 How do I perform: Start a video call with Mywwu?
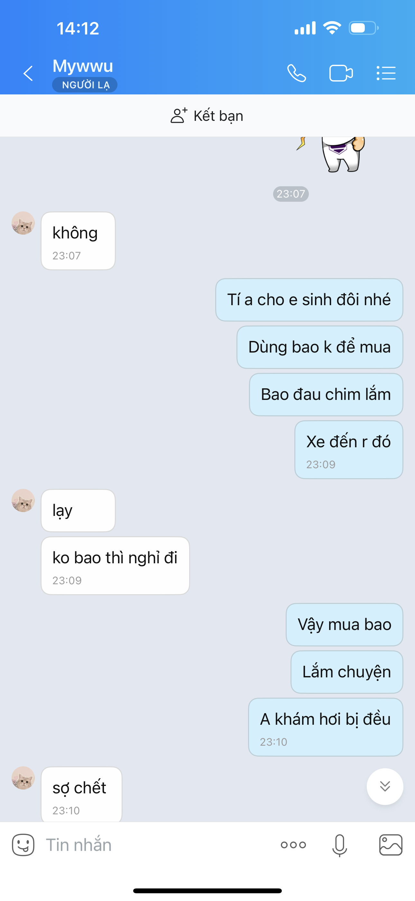[341, 73]
